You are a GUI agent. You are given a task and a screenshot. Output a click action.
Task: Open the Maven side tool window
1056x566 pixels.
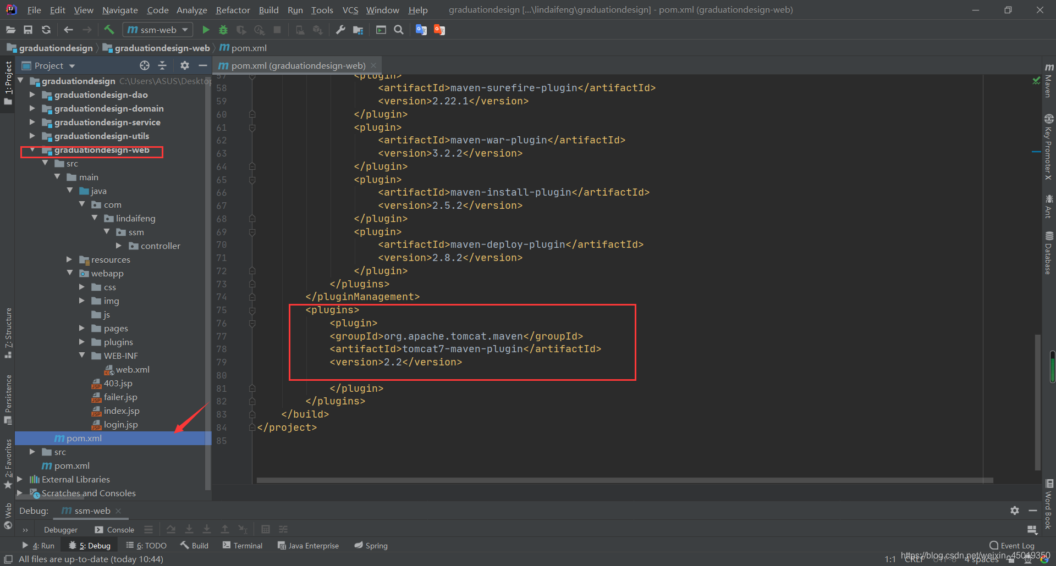point(1049,81)
